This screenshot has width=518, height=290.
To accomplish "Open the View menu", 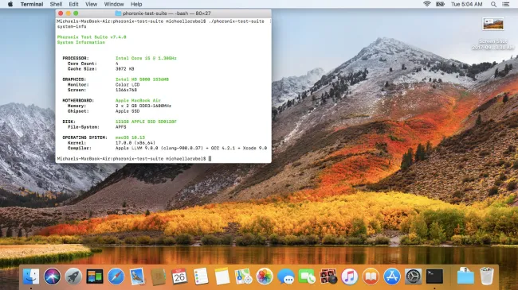I will (91, 4).
